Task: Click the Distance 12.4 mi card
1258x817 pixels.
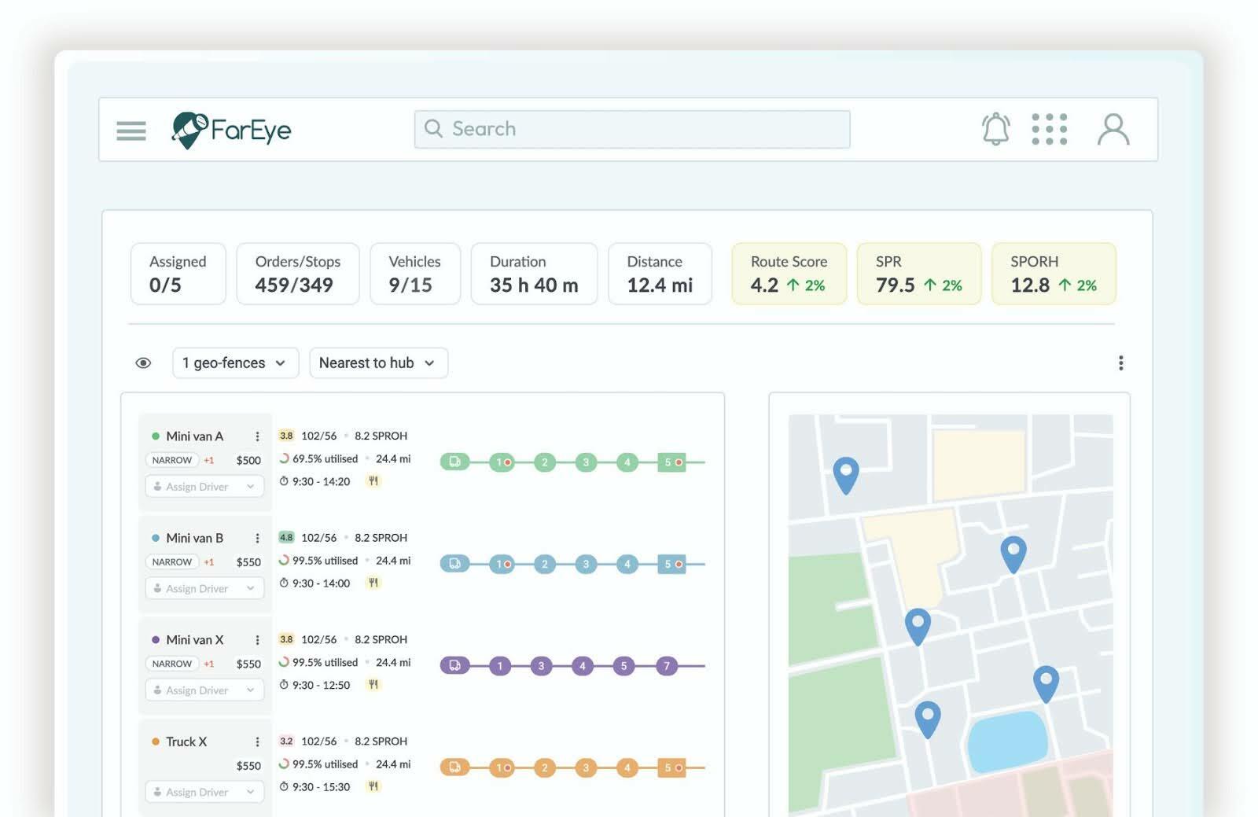Action: coord(660,274)
